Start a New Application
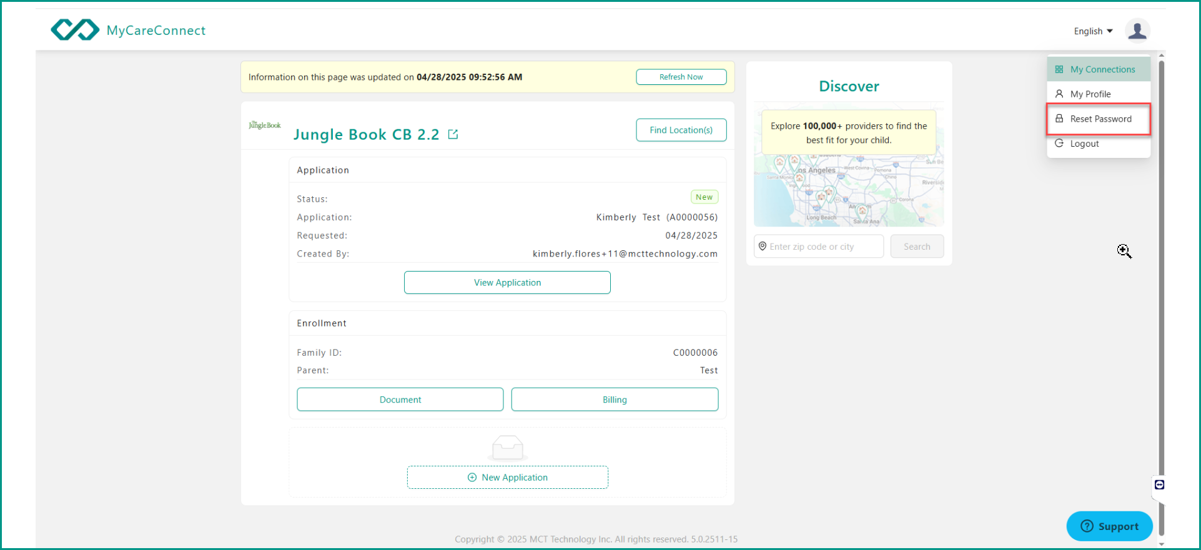The image size is (1201, 550). tap(508, 477)
